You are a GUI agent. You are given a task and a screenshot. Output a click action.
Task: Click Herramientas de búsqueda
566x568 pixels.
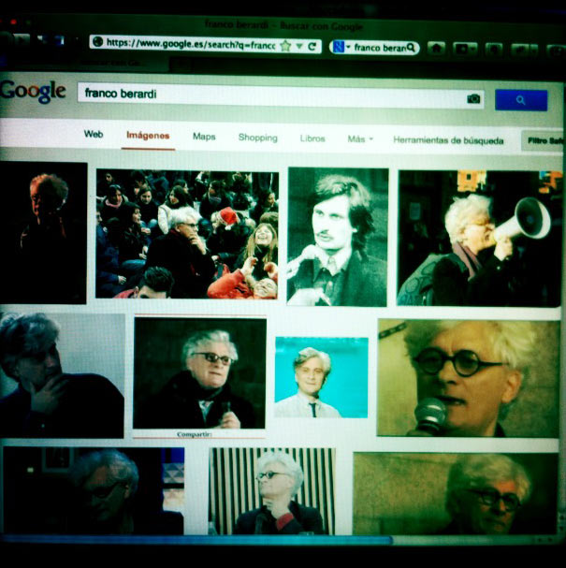pos(448,140)
